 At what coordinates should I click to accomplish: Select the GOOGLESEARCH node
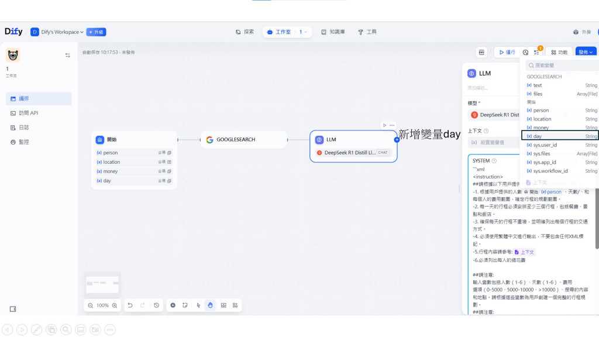(244, 140)
